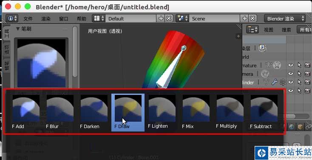Toggle Camera selectability arrow
This screenshot has width=312, height=160.
300,74
